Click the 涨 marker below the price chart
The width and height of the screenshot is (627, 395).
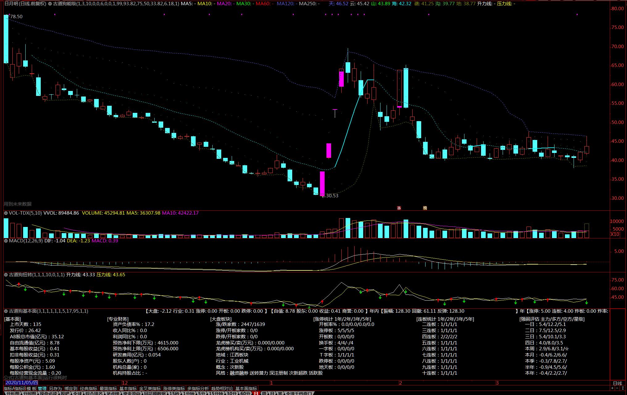[399, 208]
